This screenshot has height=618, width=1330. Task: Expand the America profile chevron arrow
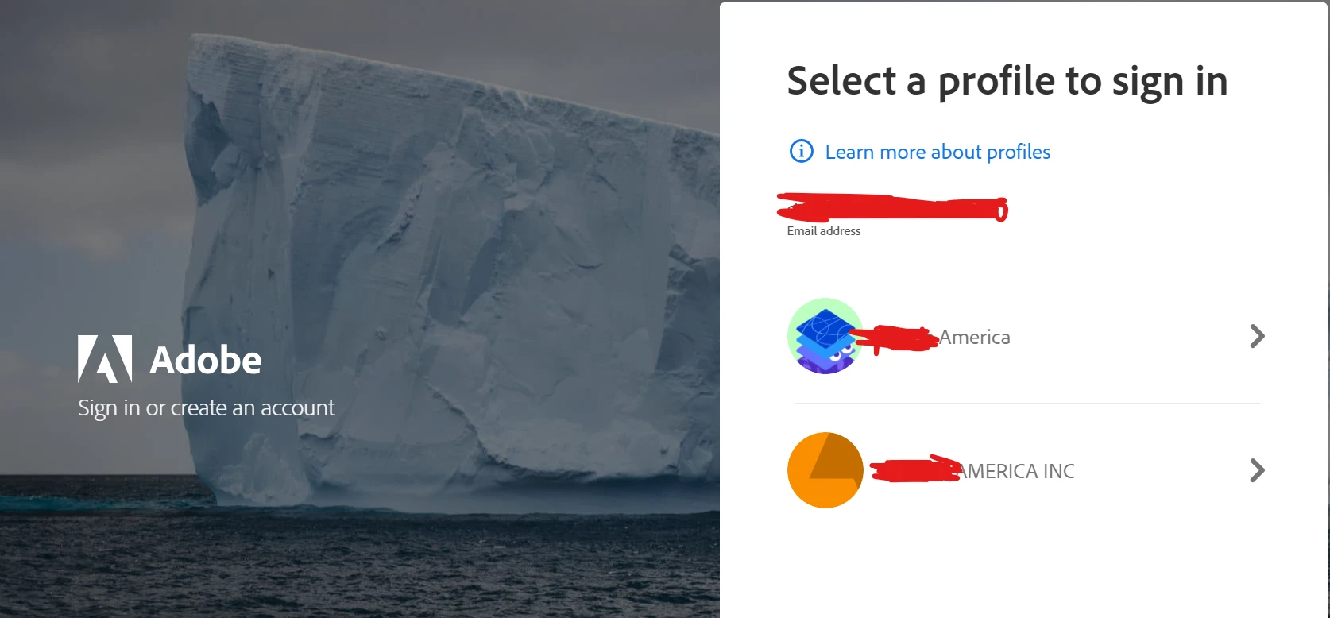click(1257, 336)
